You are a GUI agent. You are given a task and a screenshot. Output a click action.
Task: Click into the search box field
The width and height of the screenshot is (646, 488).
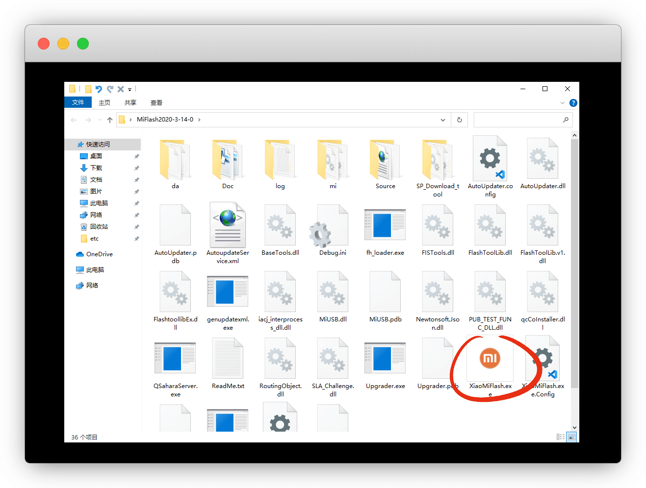pyautogui.click(x=517, y=120)
